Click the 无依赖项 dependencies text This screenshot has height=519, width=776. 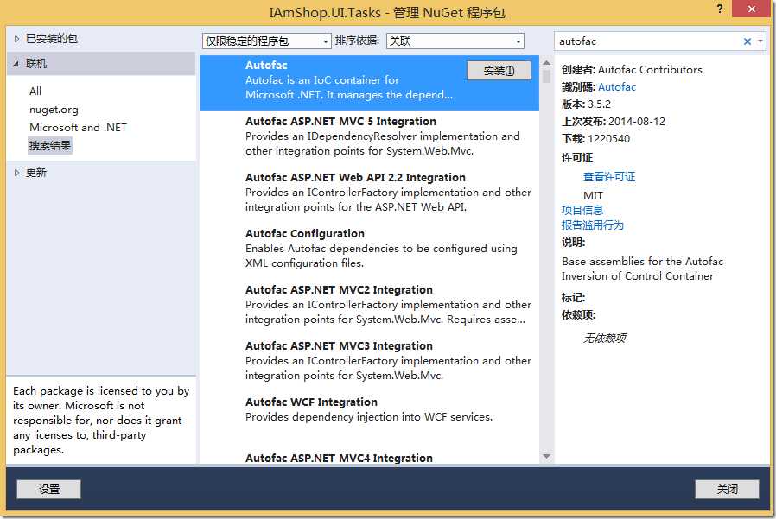point(604,338)
